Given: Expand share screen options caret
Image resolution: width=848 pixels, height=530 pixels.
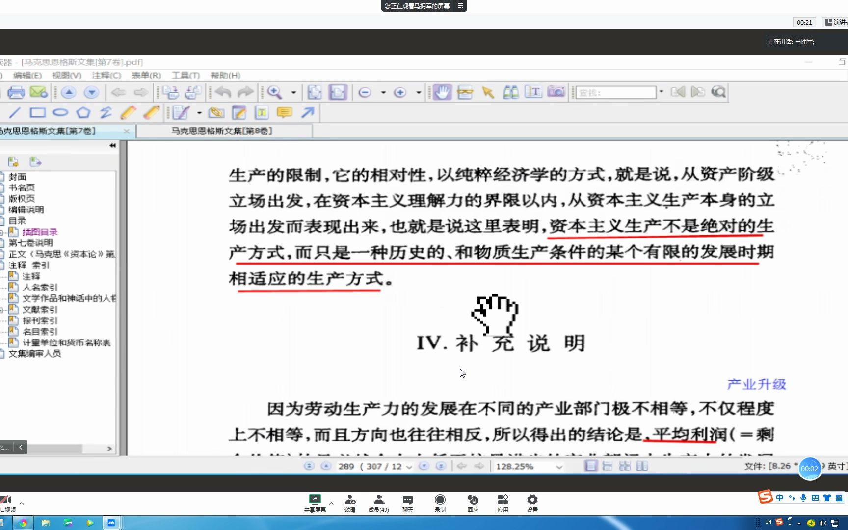Looking at the screenshot, I should click(331, 503).
